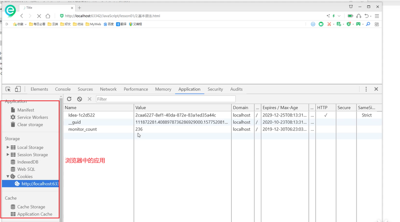Open dropdown next to yen shield icon
Viewport: 400px width, 222px height.
(x=353, y=24)
